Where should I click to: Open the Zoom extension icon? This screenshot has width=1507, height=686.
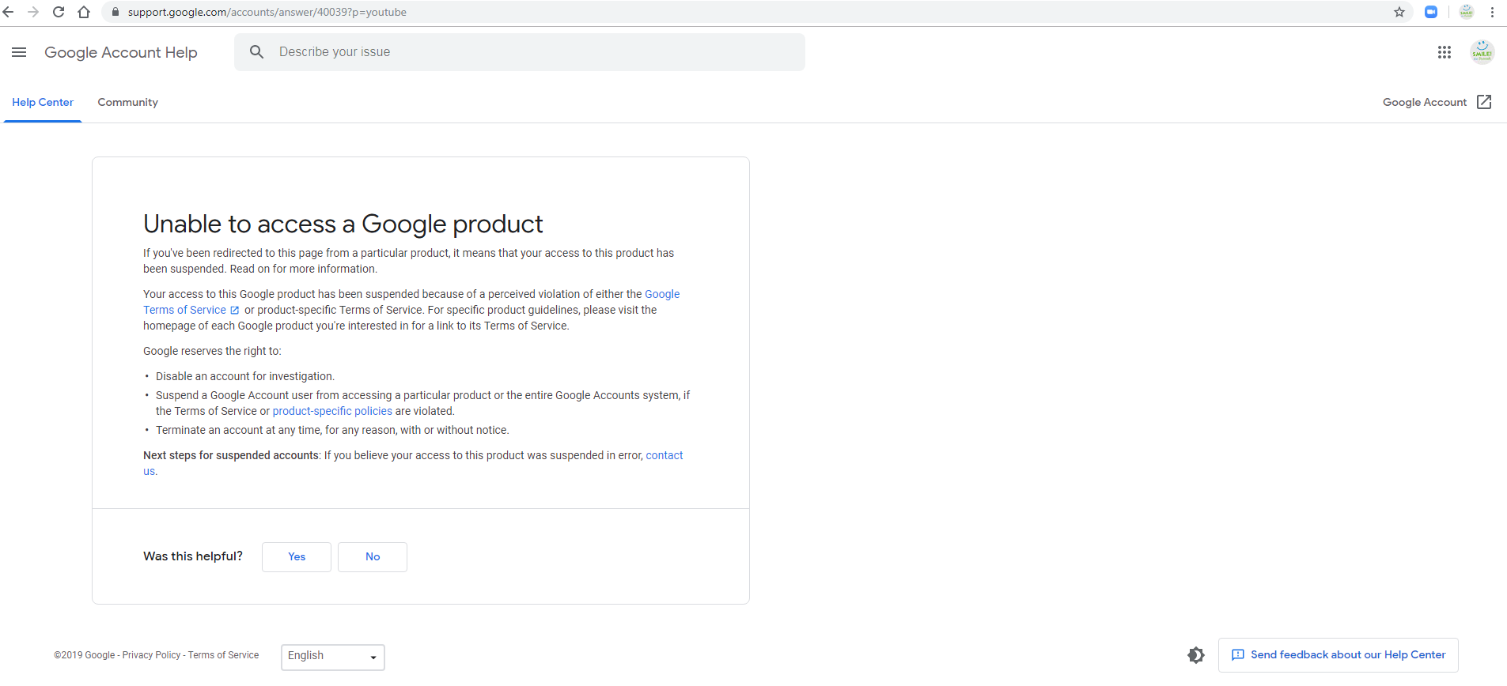coord(1431,12)
